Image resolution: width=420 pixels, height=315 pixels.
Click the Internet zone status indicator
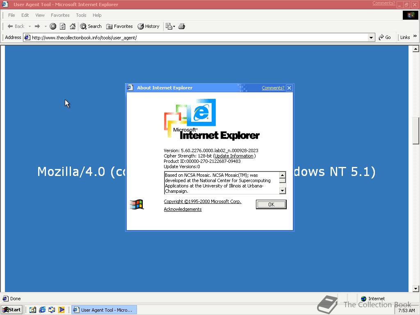click(x=373, y=299)
